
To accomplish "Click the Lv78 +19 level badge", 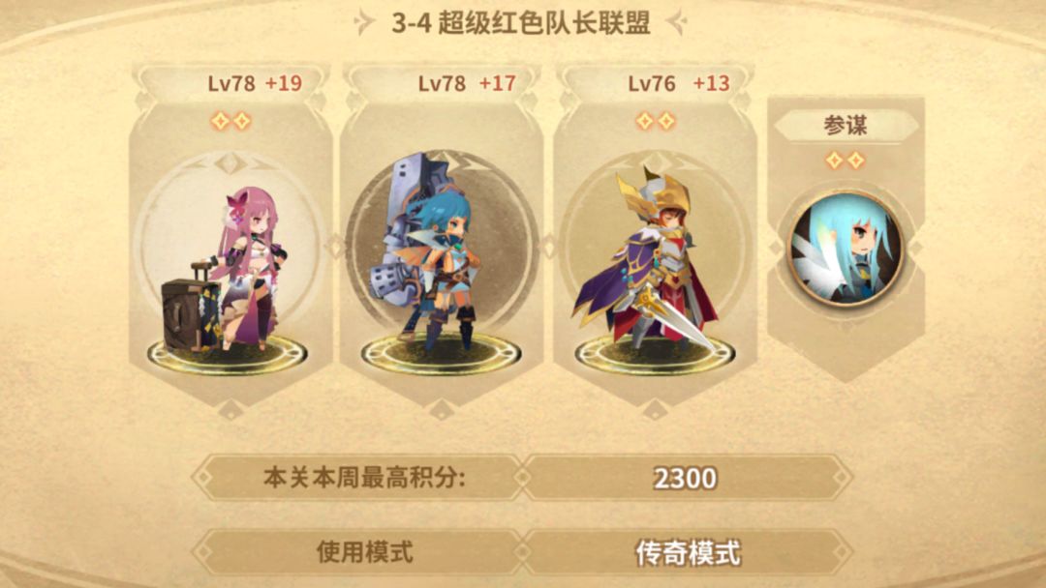I will 255,83.
